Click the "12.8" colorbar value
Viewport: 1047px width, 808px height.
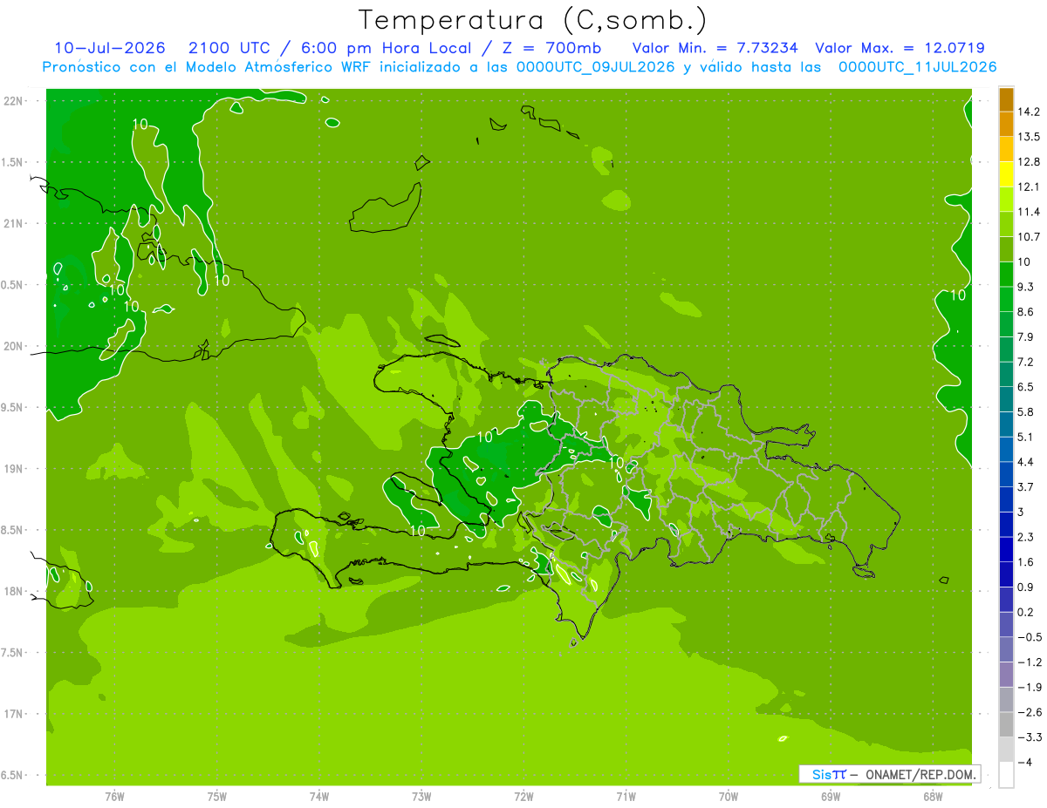pyautogui.click(x=1029, y=162)
